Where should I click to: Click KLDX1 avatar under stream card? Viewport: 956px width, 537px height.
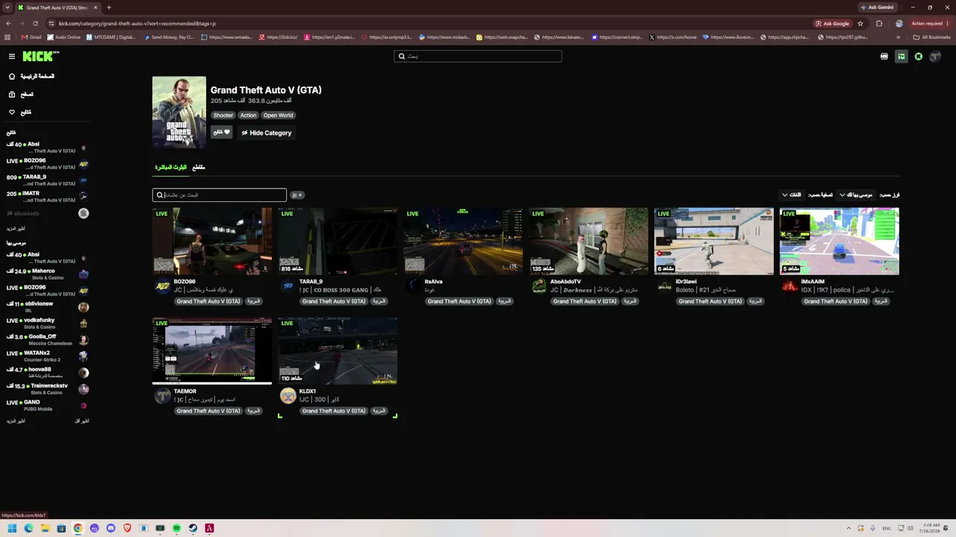[288, 396]
